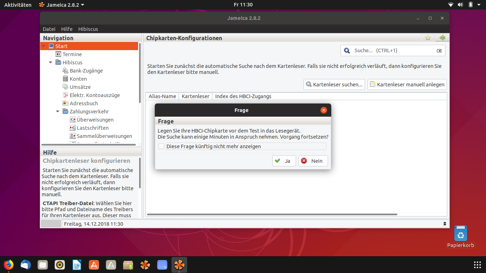Image resolution: width=486 pixels, height=273 pixels.
Task: Click the magnifier icon in search box
Action: pyautogui.click(x=347, y=50)
